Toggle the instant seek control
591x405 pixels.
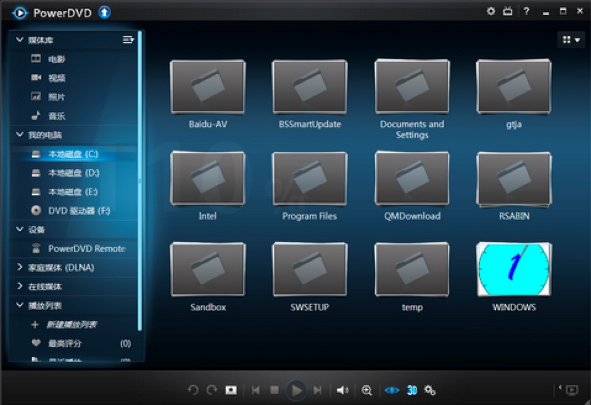(x=391, y=390)
